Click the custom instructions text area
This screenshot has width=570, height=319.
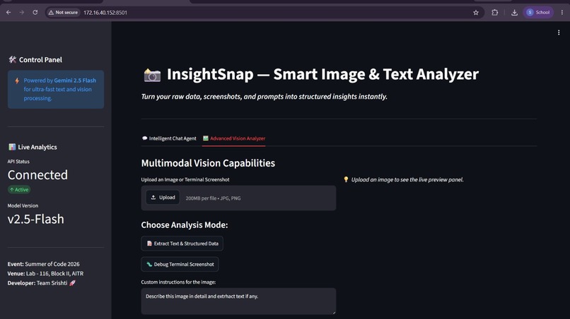pos(238,301)
